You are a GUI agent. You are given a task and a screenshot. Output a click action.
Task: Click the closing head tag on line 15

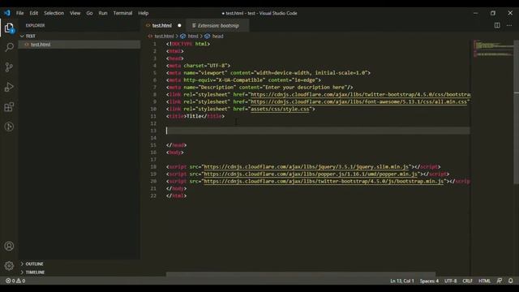(x=177, y=145)
